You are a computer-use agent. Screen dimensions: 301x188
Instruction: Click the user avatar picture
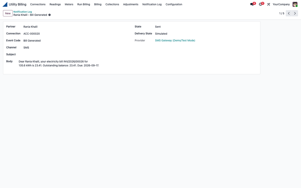[295, 4]
